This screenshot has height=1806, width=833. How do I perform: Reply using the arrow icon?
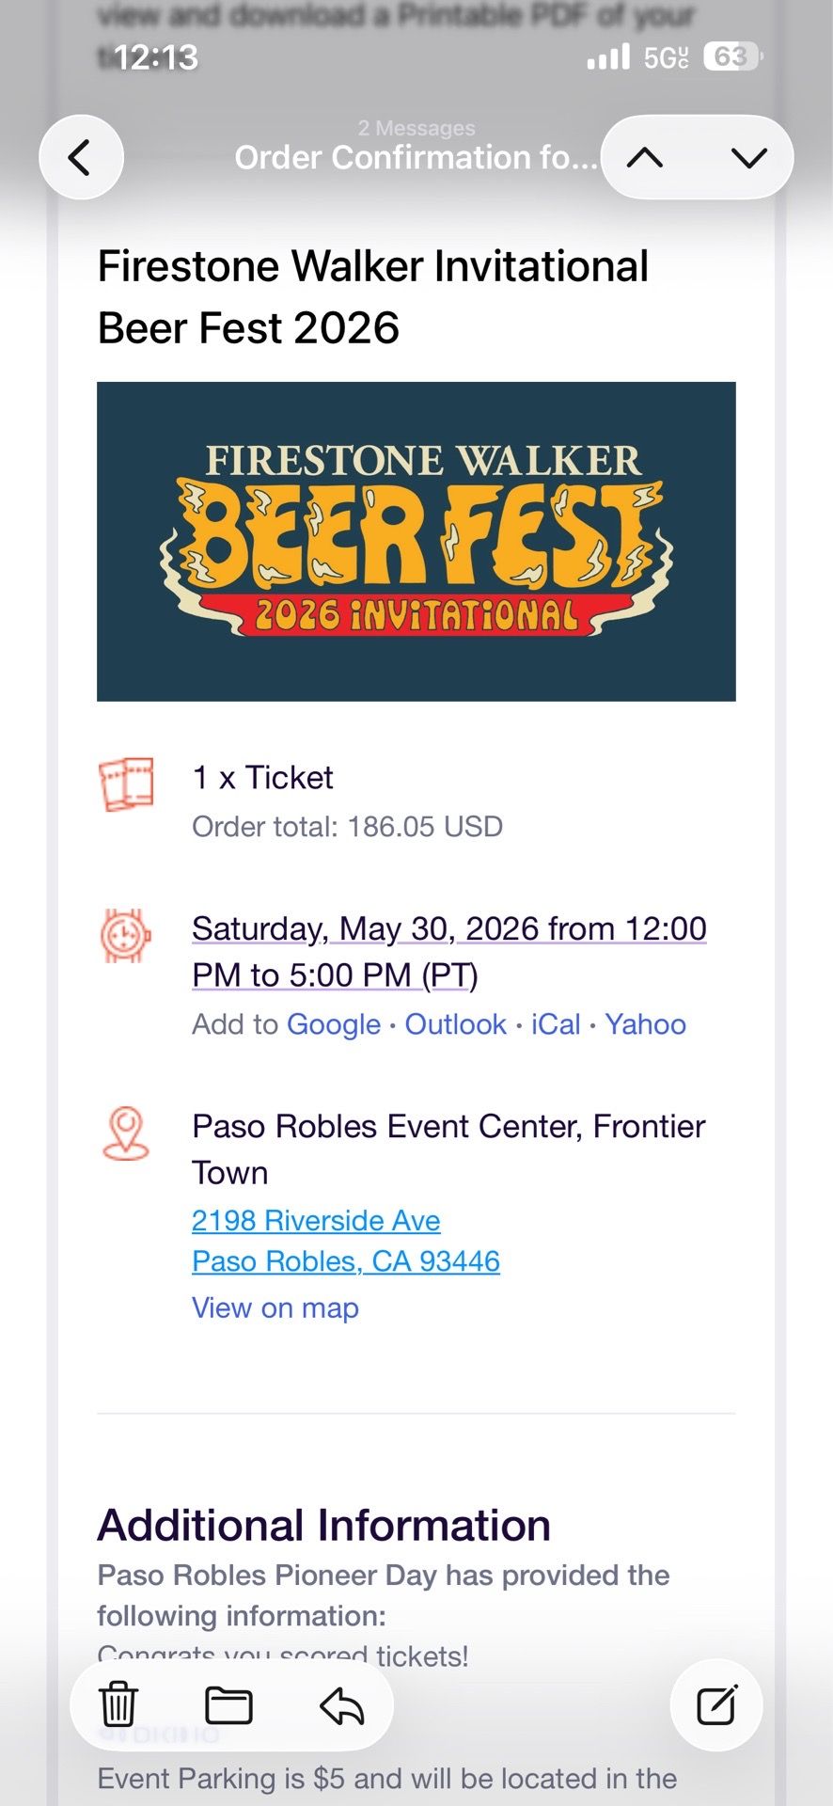point(341,1705)
